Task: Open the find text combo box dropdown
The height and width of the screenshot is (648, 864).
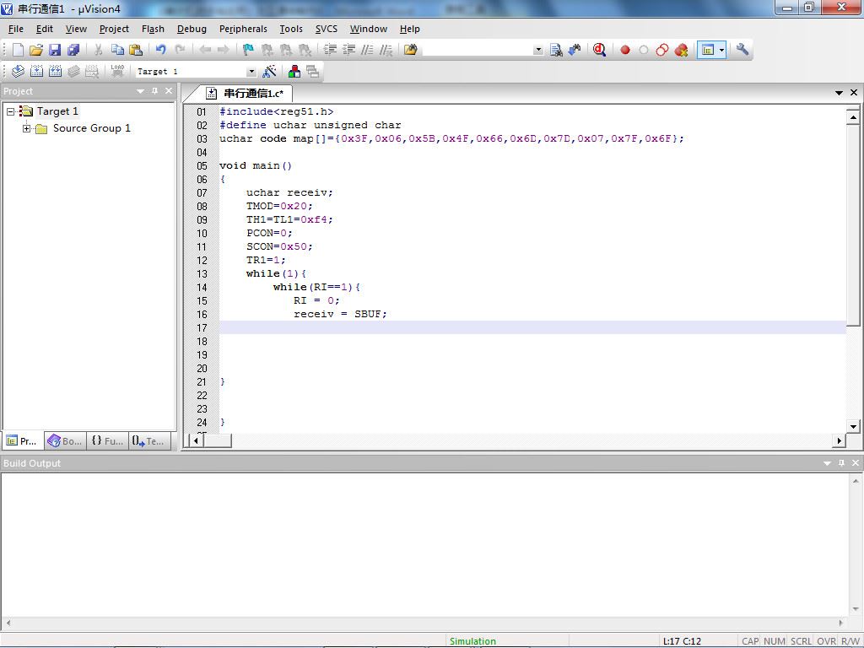Action: click(x=537, y=50)
